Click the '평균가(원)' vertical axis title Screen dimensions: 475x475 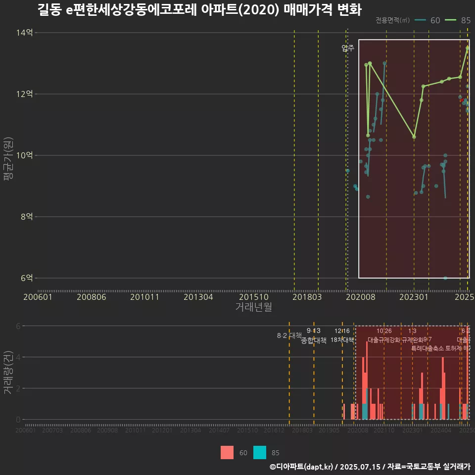8,159
